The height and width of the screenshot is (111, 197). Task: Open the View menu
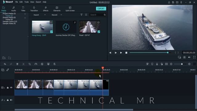click(x=32, y=2)
